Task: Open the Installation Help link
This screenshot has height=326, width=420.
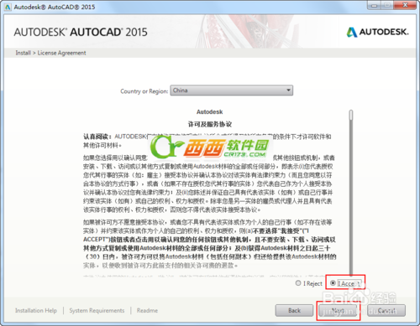Action: [36, 310]
